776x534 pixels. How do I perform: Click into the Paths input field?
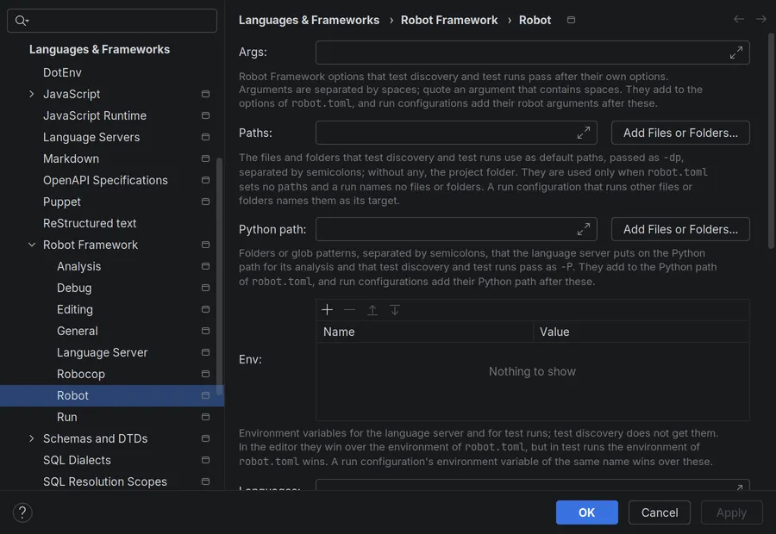point(456,133)
